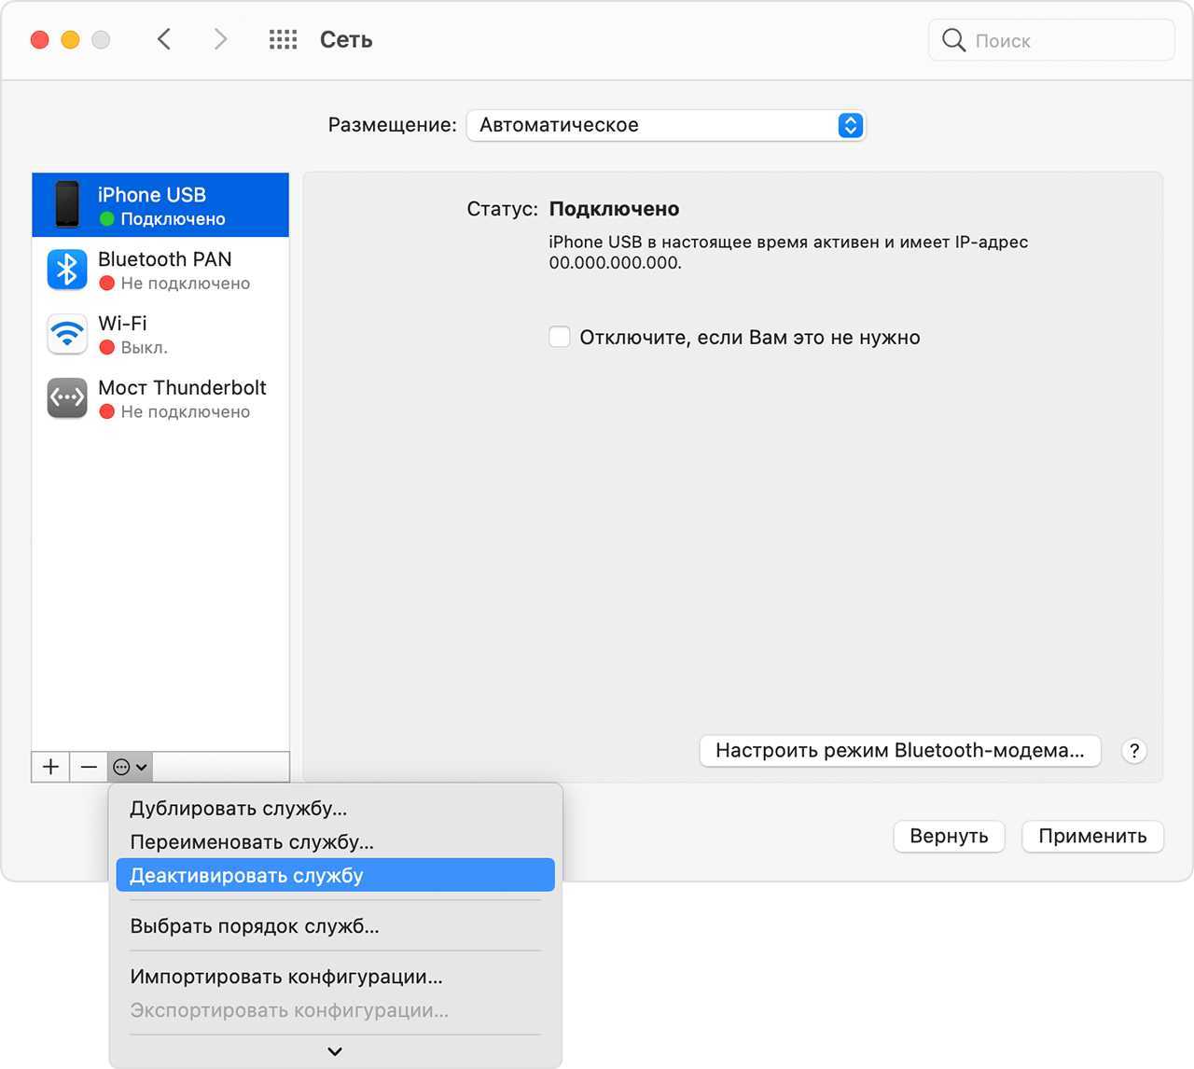Click the Thunderbolt bridge icon
The width and height of the screenshot is (1194, 1069).
coord(67,398)
